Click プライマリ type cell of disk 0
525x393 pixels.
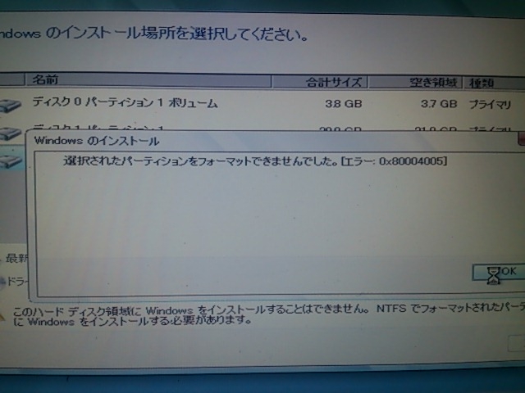[490, 105]
